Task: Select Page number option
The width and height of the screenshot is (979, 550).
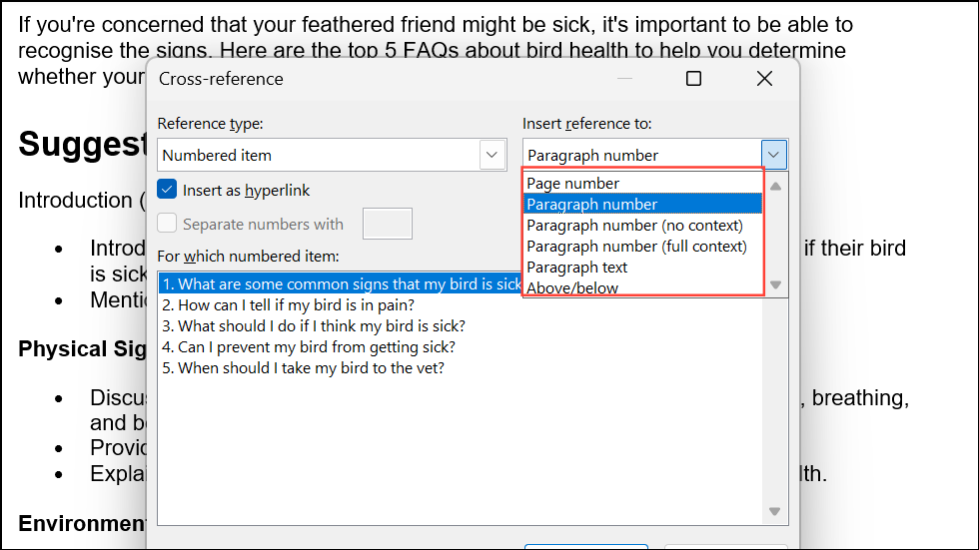Action: tap(572, 184)
